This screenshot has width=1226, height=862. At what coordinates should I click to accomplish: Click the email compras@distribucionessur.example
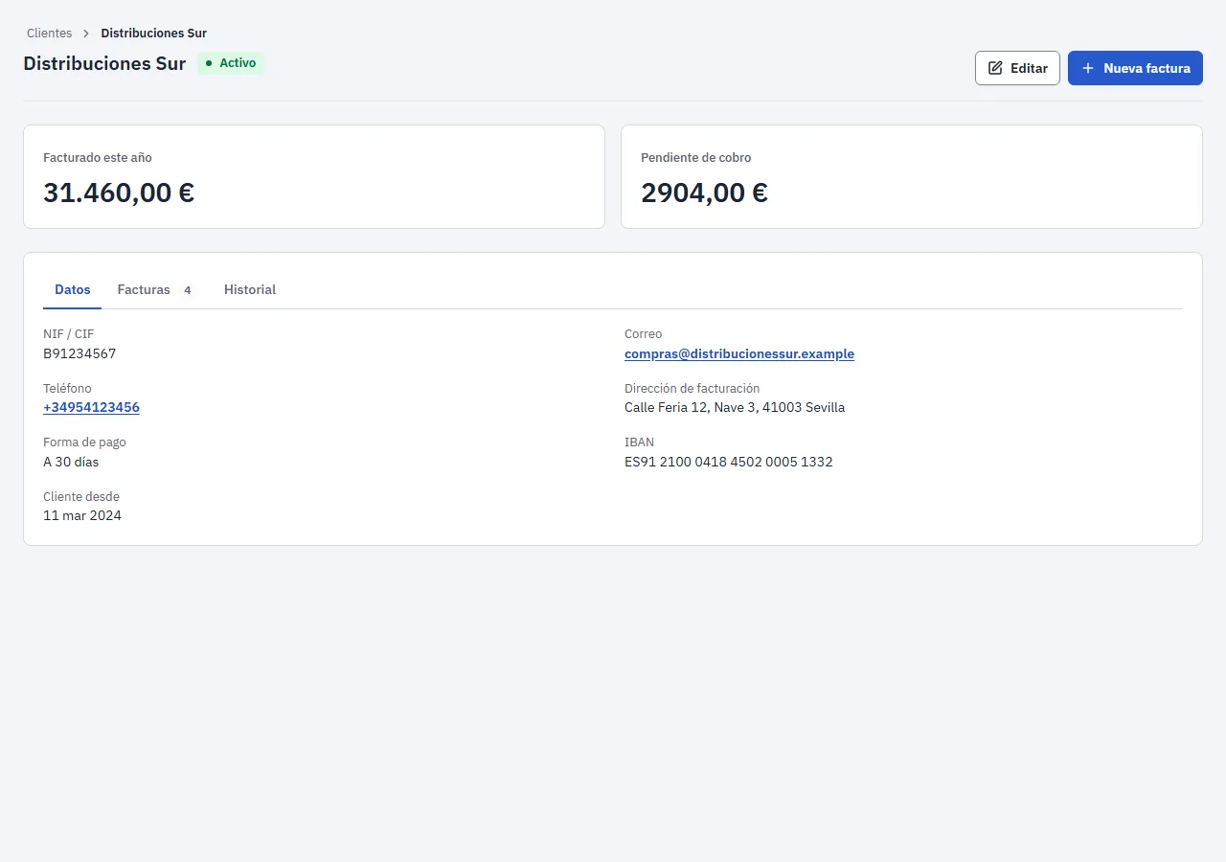click(739, 353)
